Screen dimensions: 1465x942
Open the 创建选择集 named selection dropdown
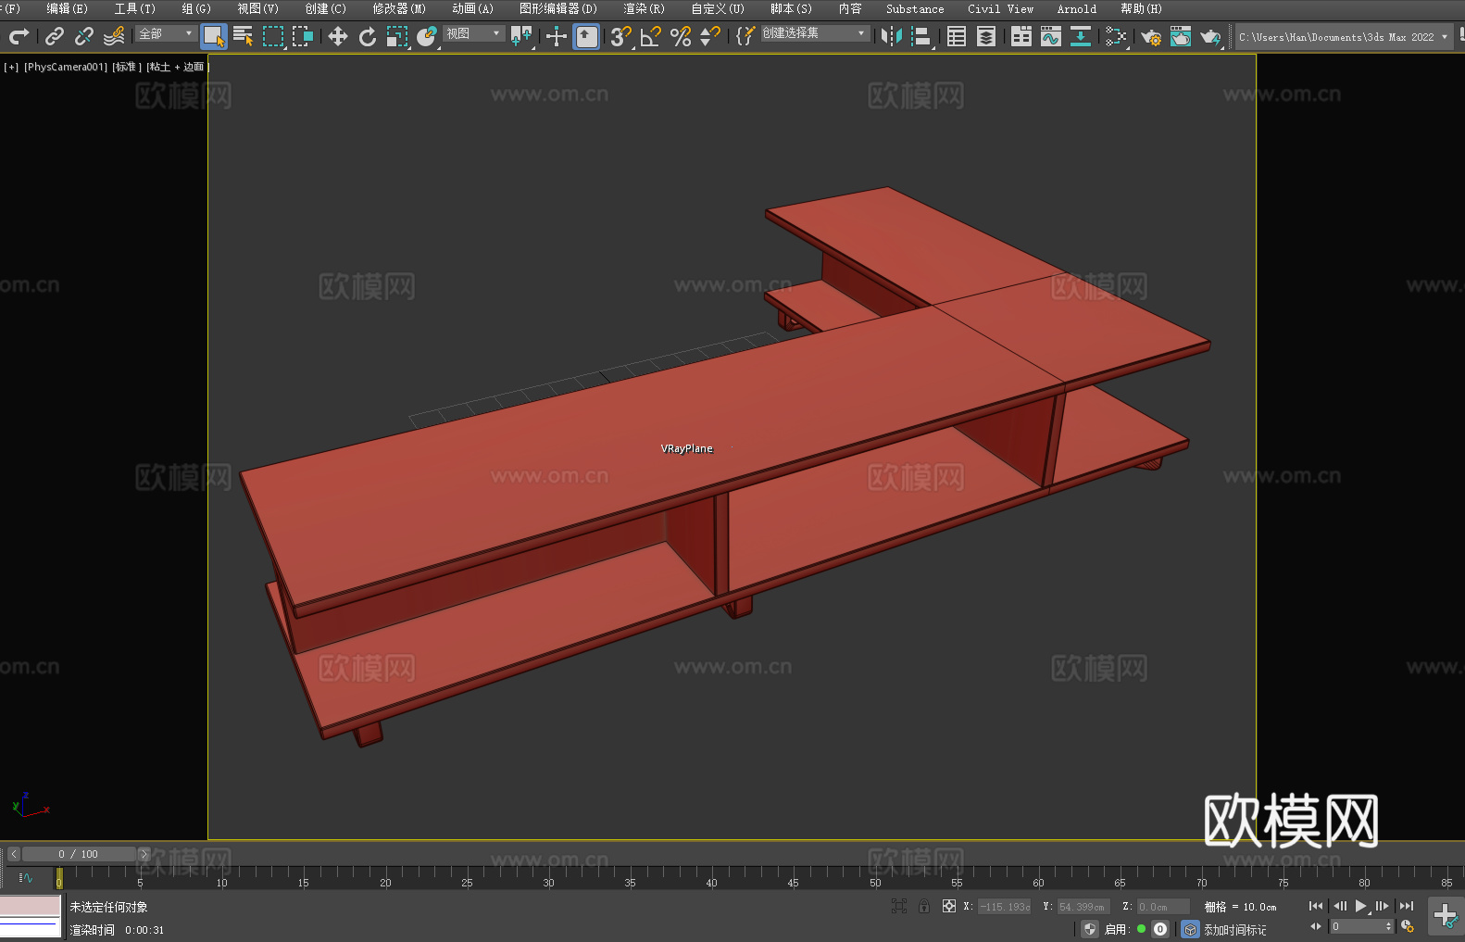click(x=815, y=33)
